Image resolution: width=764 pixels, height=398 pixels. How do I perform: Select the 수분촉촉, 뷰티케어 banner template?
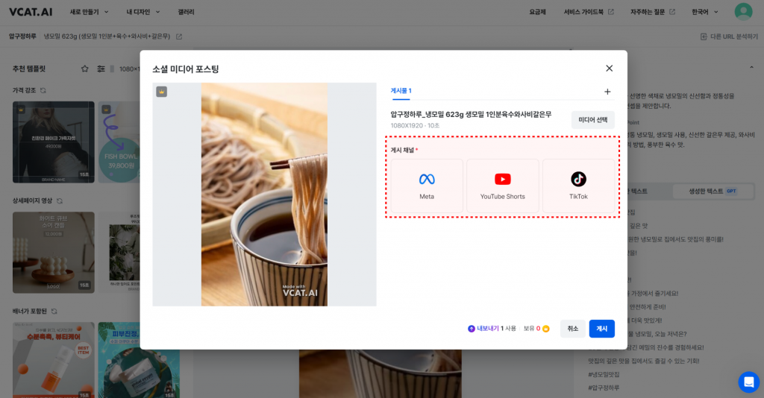pyautogui.click(x=54, y=359)
